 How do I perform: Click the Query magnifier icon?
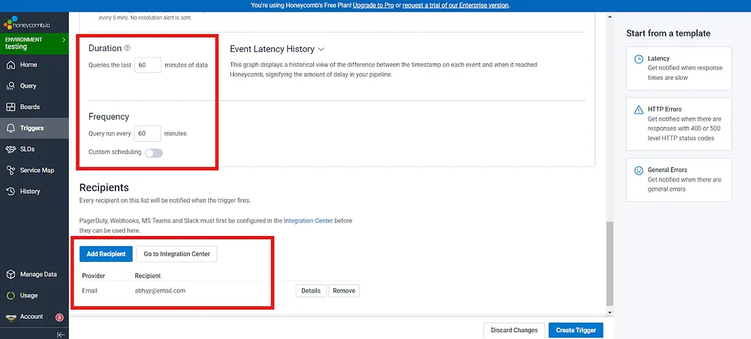click(x=11, y=86)
